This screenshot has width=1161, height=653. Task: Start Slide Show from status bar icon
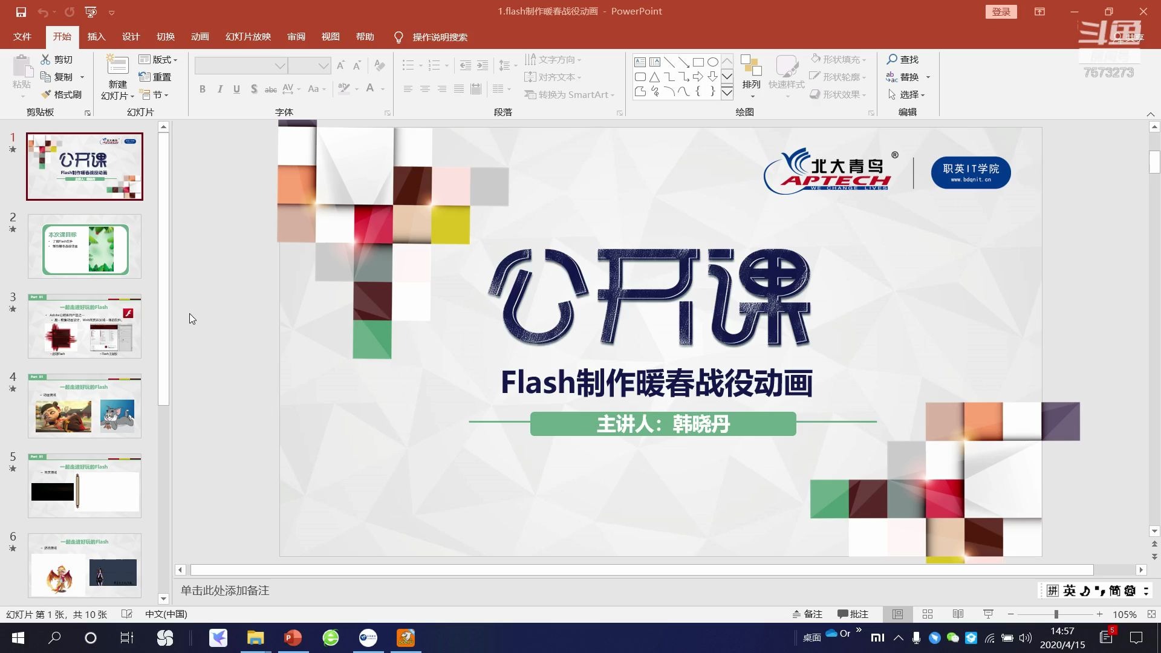click(988, 614)
